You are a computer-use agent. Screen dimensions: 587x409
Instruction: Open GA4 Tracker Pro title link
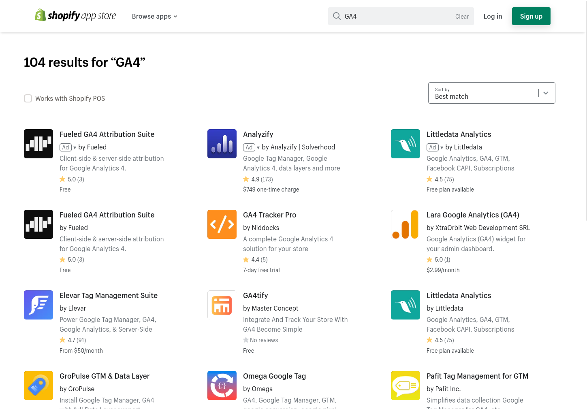(x=269, y=215)
